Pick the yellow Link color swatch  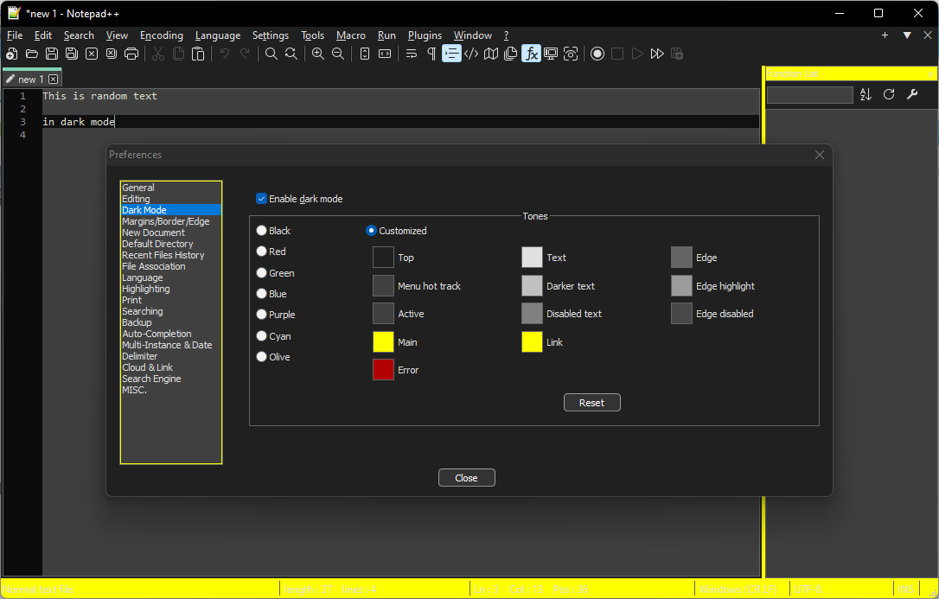click(x=532, y=342)
